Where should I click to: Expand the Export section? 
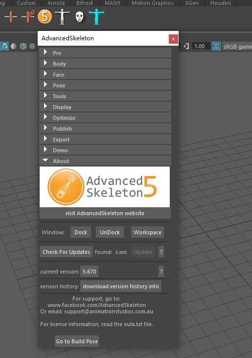pyautogui.click(x=105, y=139)
